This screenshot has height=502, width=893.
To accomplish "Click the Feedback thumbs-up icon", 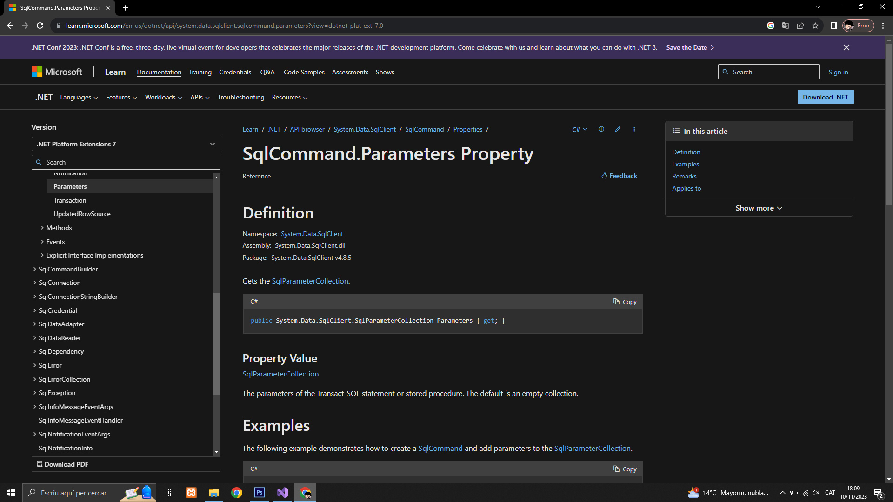I will coord(604,176).
